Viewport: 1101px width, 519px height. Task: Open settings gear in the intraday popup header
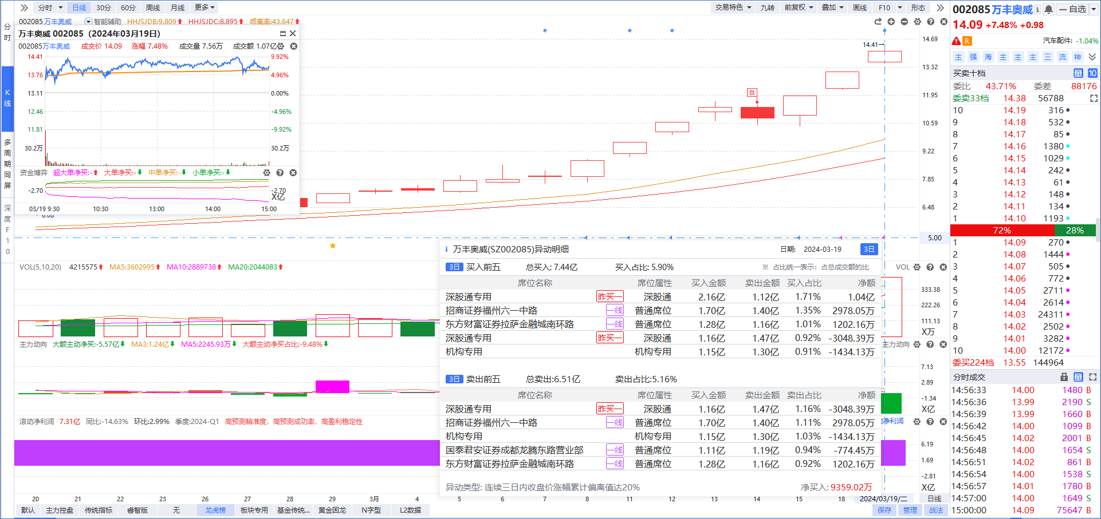point(281,46)
